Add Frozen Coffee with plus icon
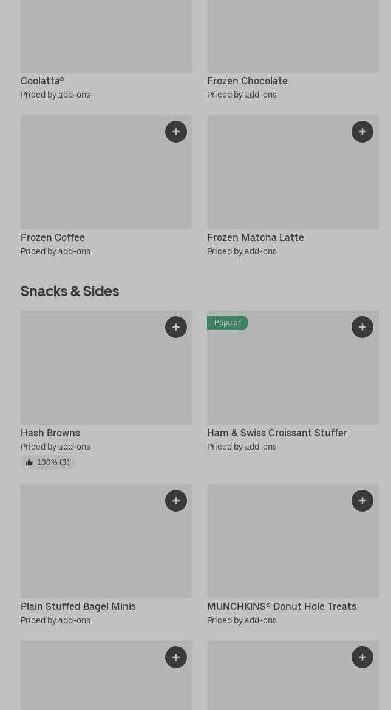The image size is (391, 710). 176,132
